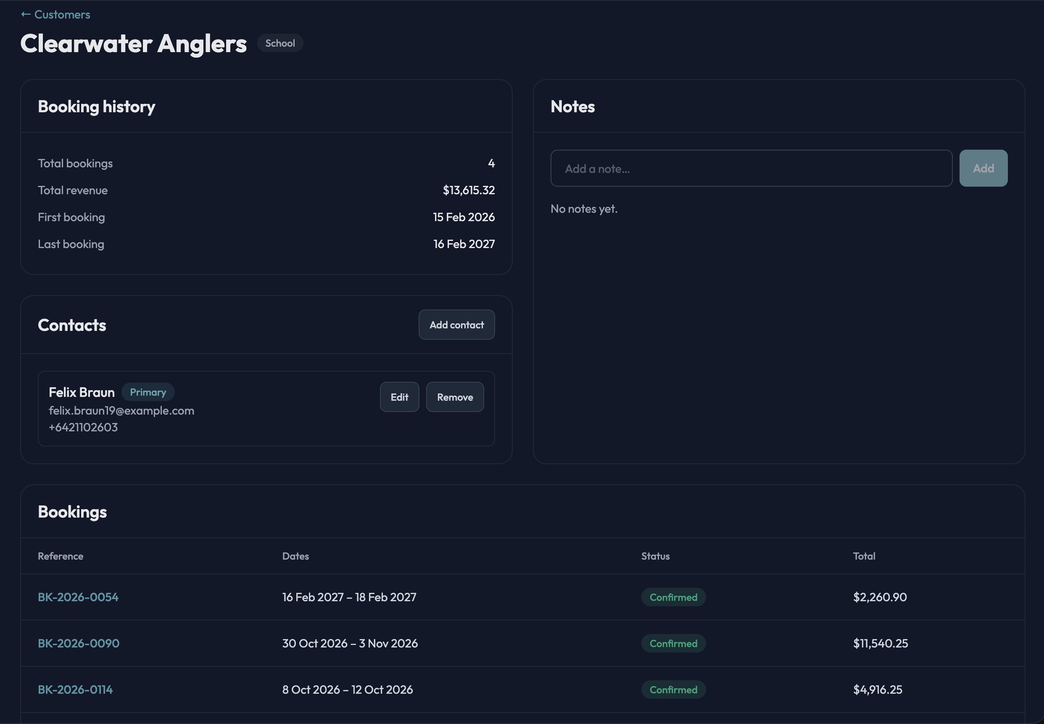The height and width of the screenshot is (724, 1044).
Task: Open booking BK-2026-0054
Action: (78, 597)
